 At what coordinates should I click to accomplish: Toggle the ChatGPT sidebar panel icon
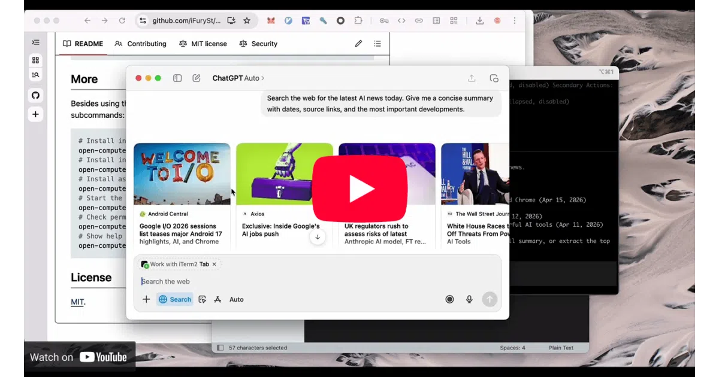pyautogui.click(x=177, y=78)
